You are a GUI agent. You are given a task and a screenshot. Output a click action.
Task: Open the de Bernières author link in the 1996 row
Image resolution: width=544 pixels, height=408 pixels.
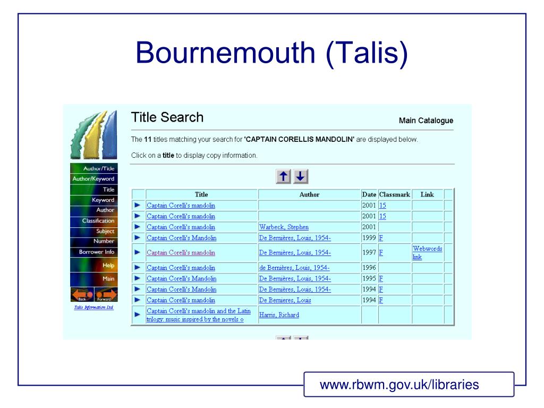294,268
